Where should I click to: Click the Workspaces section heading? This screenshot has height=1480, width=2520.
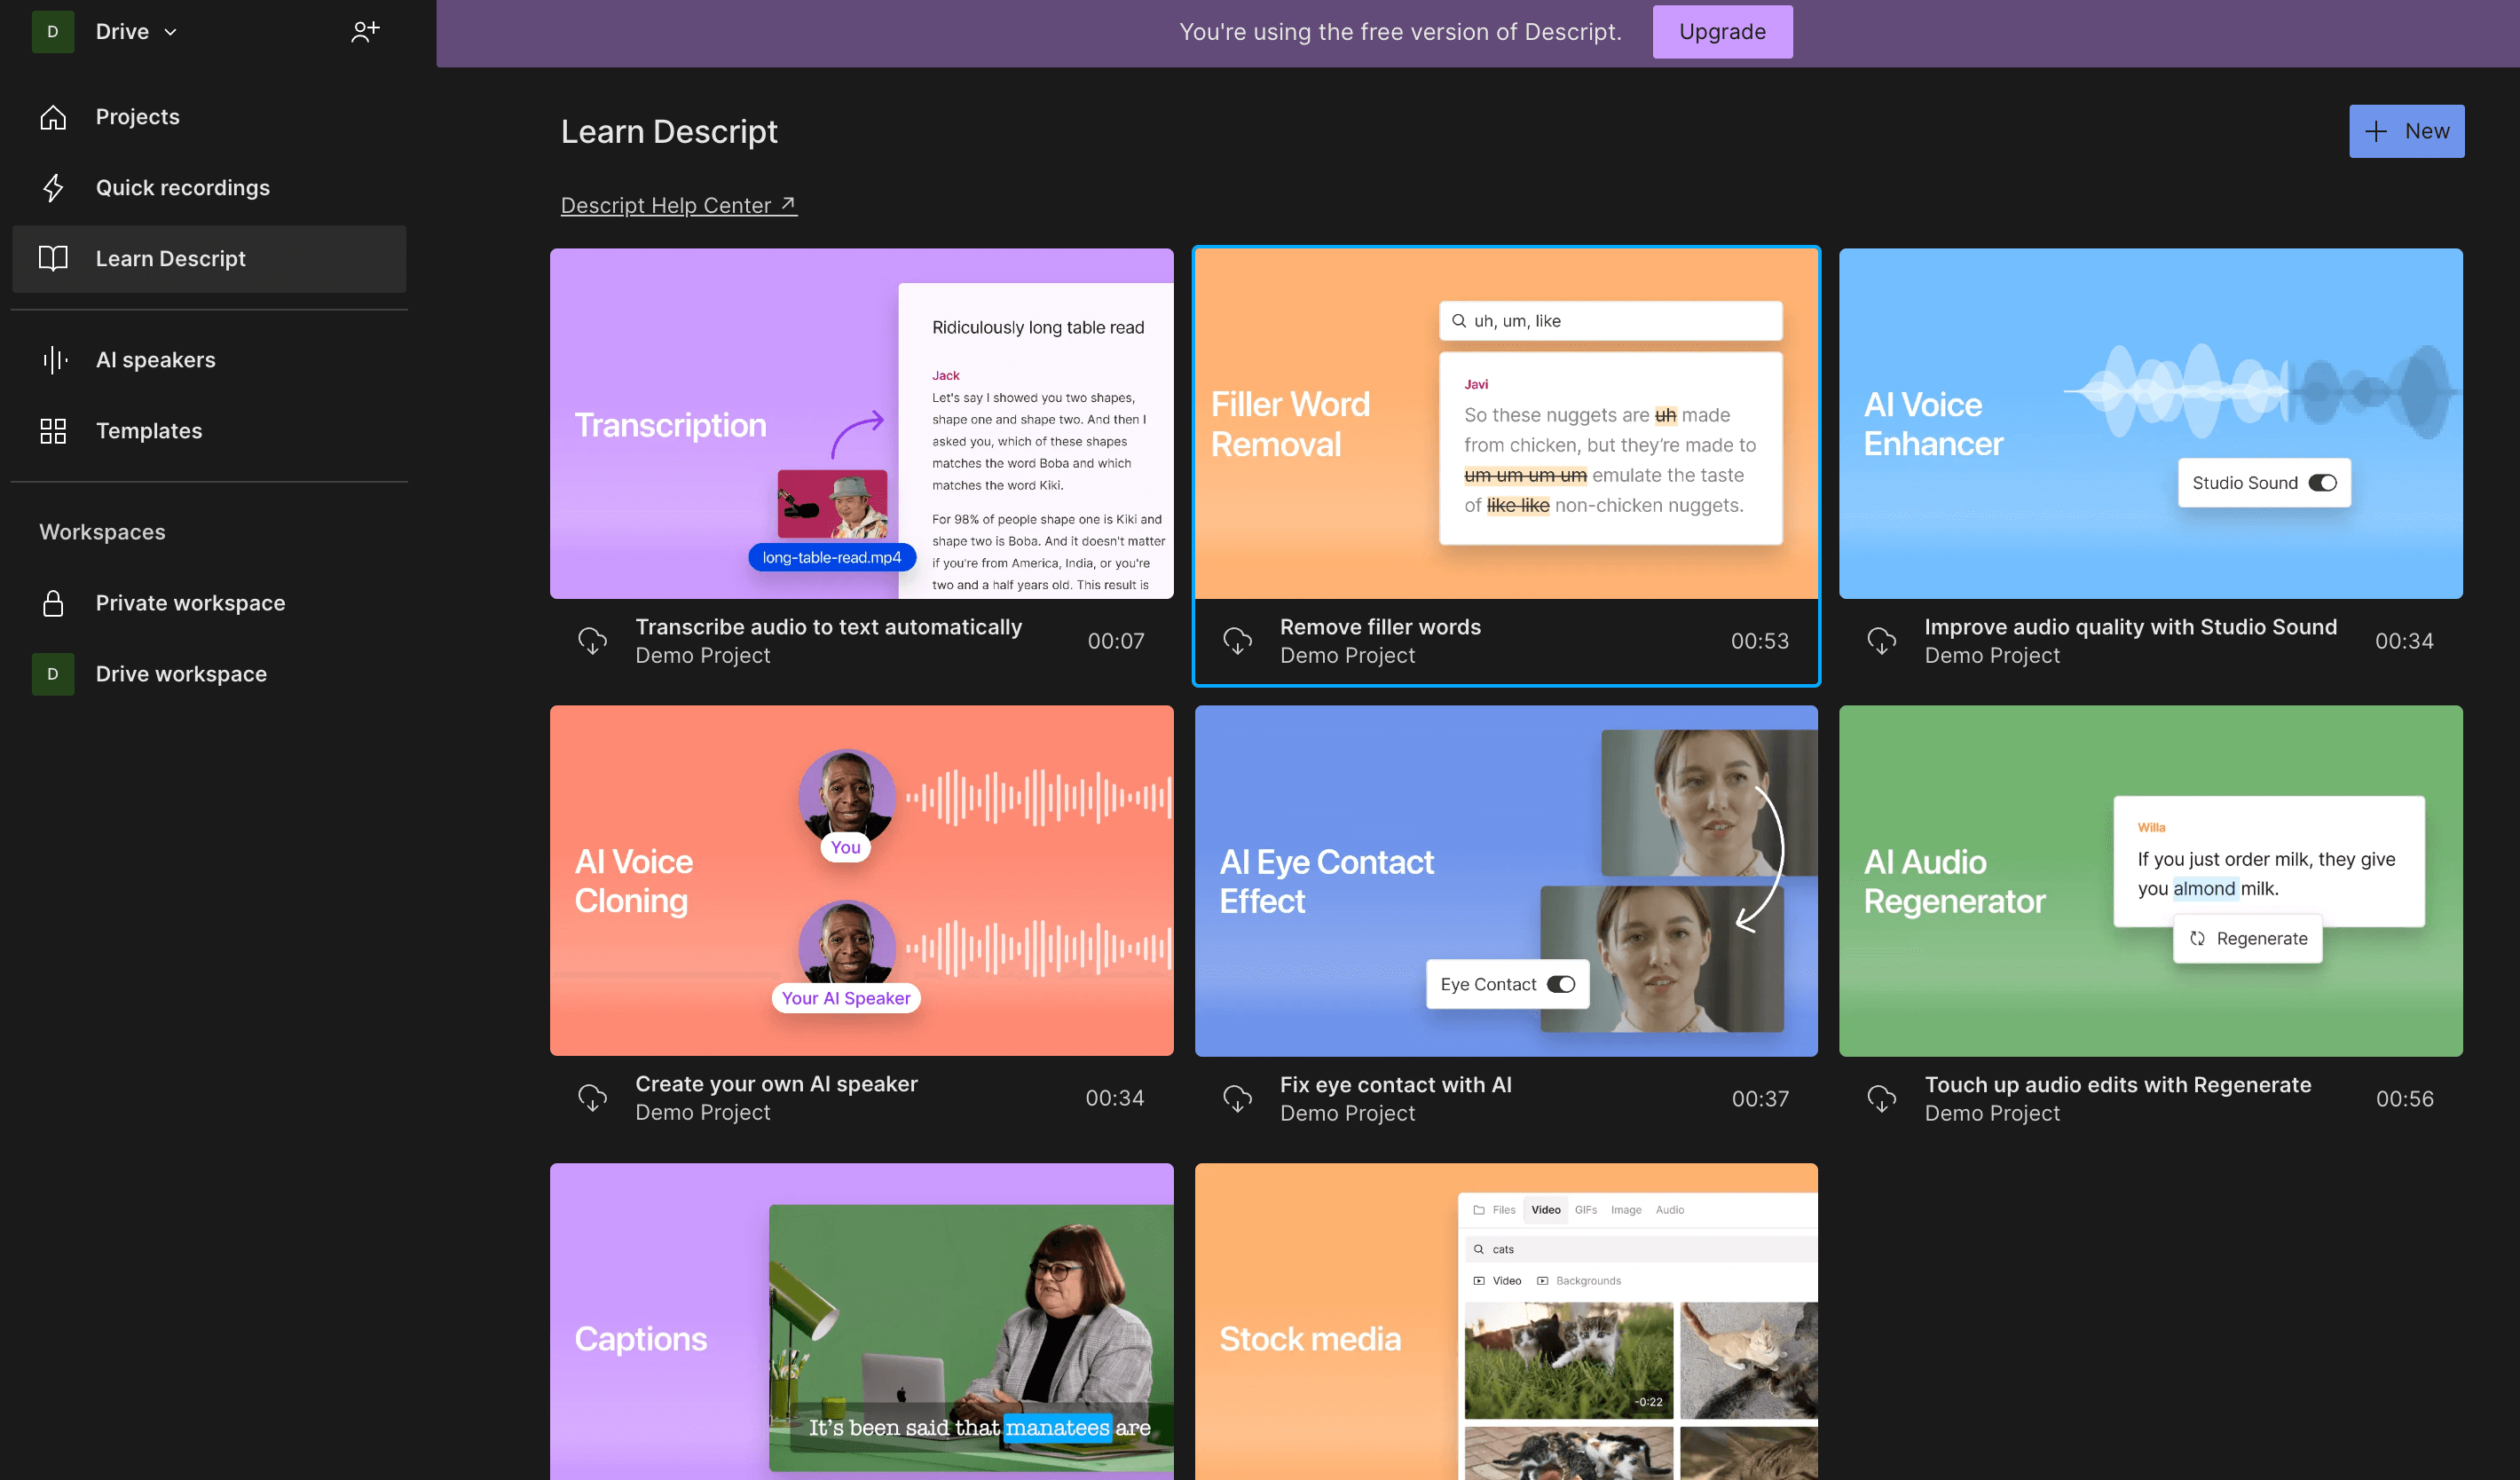coord(102,532)
